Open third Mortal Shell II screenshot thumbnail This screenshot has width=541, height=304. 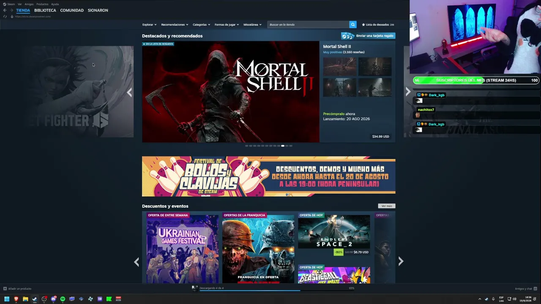pyautogui.click(x=340, y=87)
